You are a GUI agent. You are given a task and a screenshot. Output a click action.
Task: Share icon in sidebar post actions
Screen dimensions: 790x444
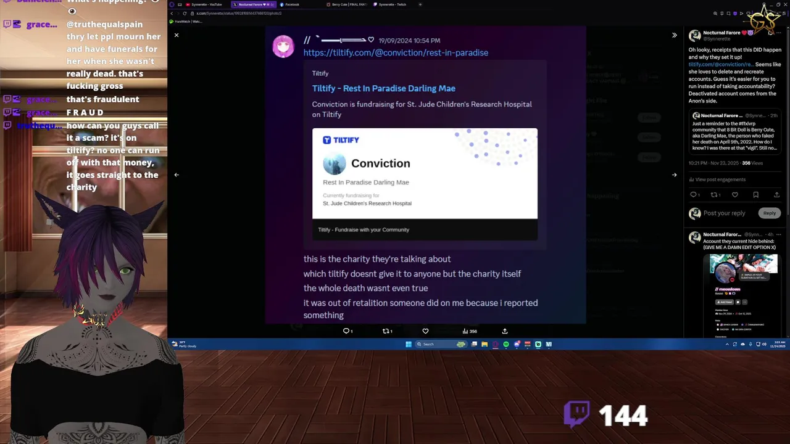[776, 195]
